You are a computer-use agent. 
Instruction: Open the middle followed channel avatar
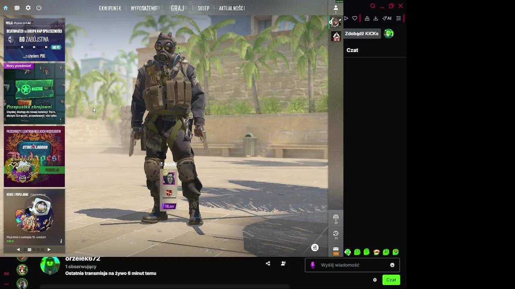click(x=22, y=270)
